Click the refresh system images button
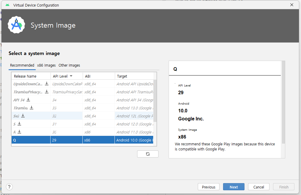This screenshot has width=301, height=195. click(148, 154)
